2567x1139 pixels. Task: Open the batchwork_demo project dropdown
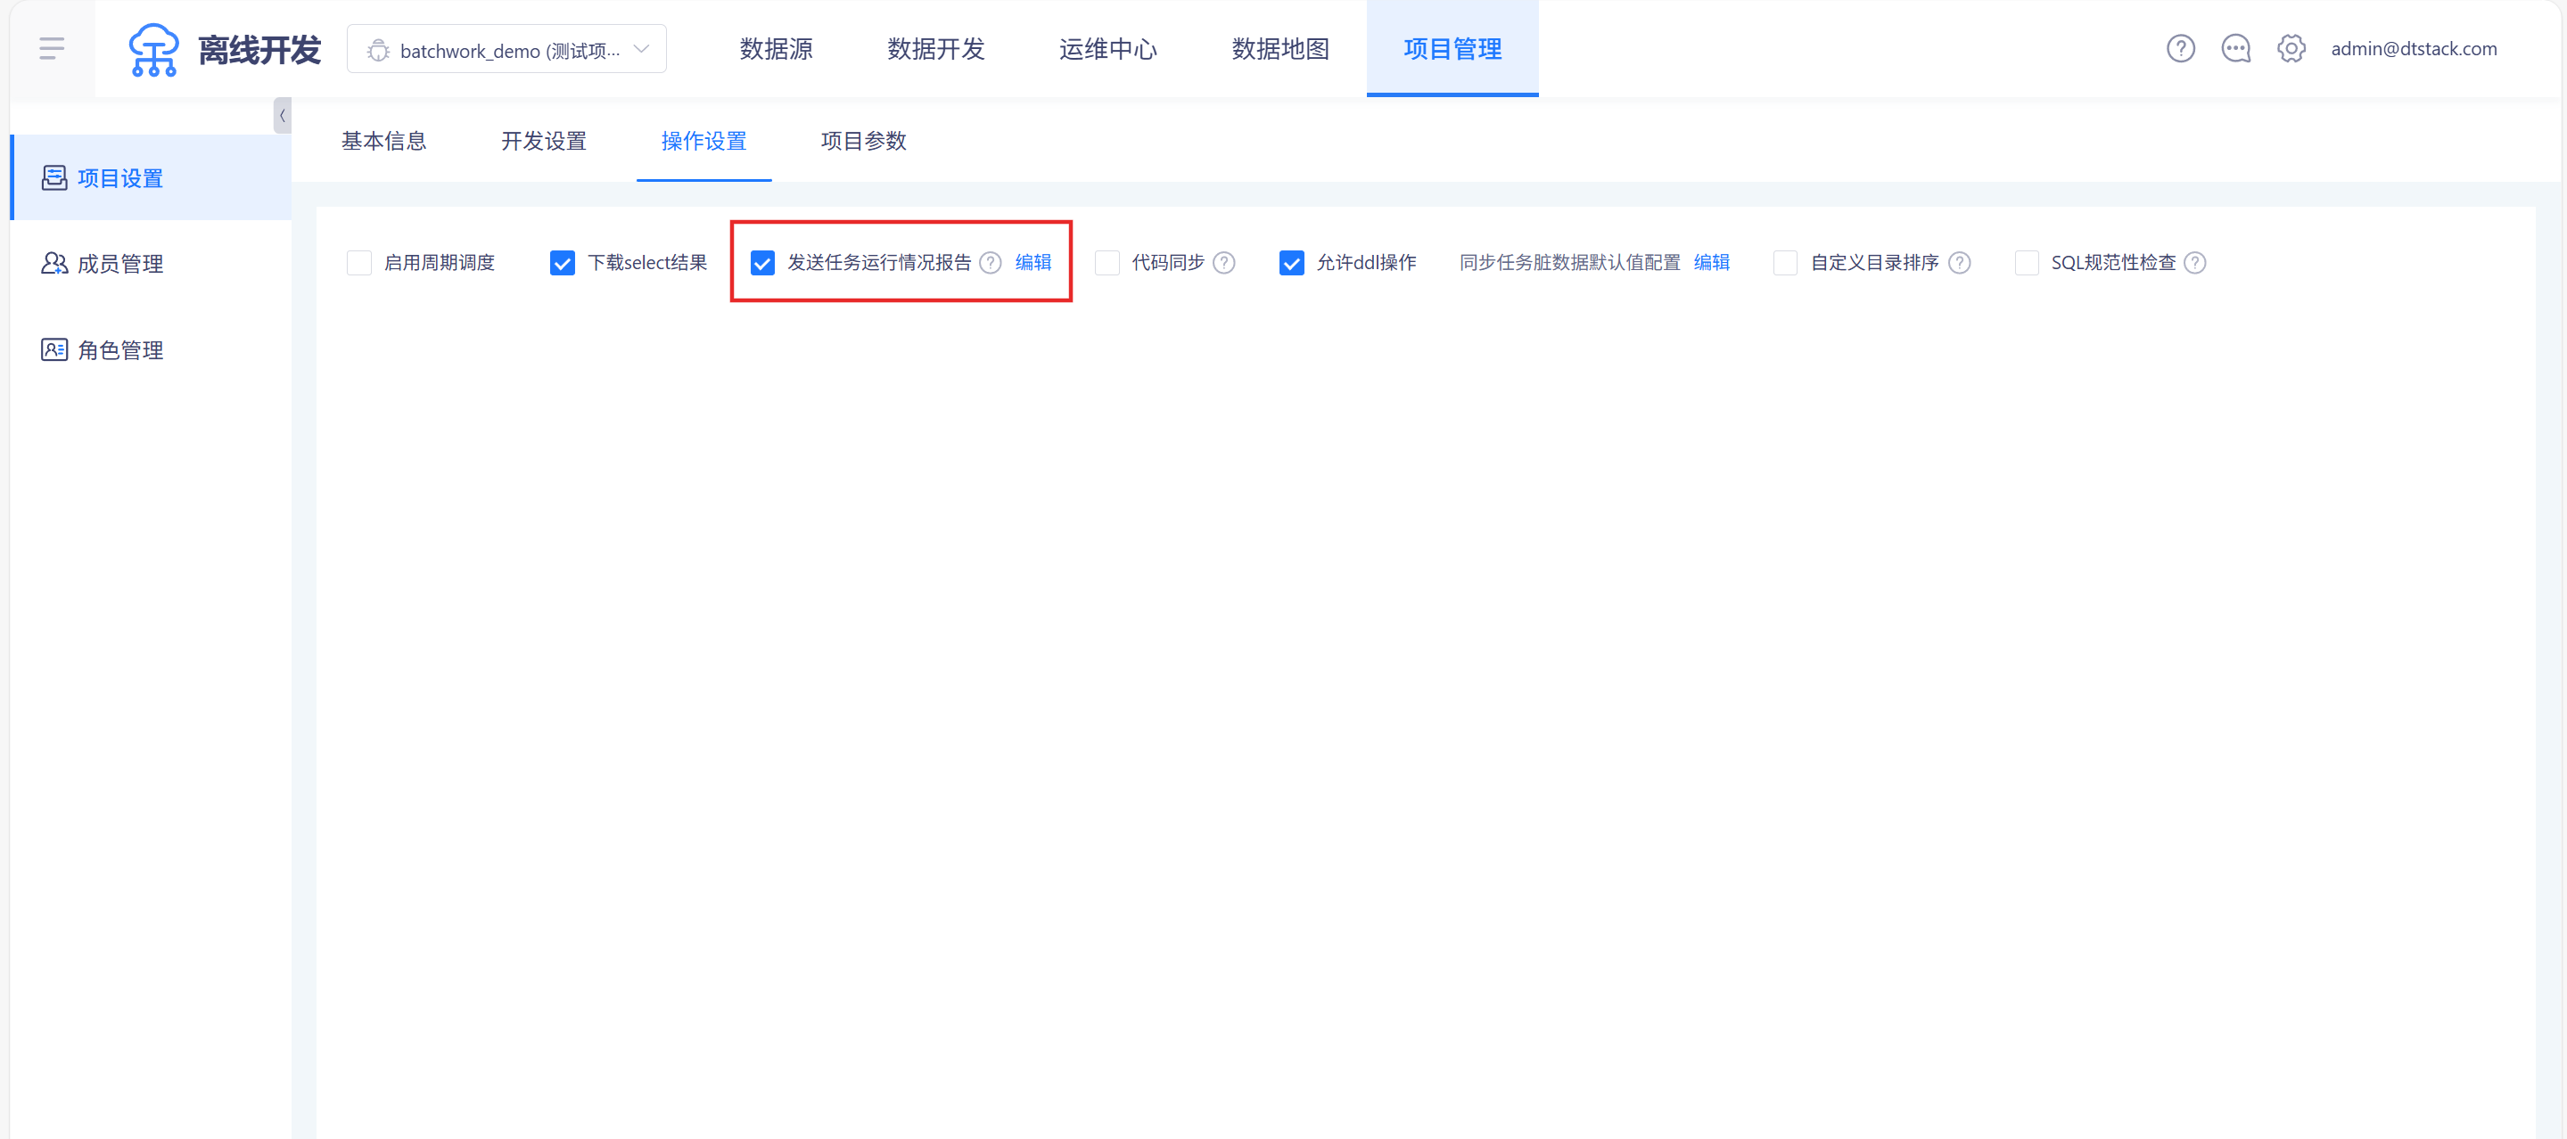pos(506,50)
